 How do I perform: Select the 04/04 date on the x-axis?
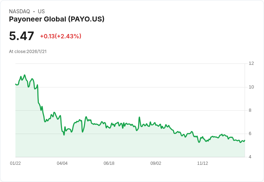click(62, 163)
